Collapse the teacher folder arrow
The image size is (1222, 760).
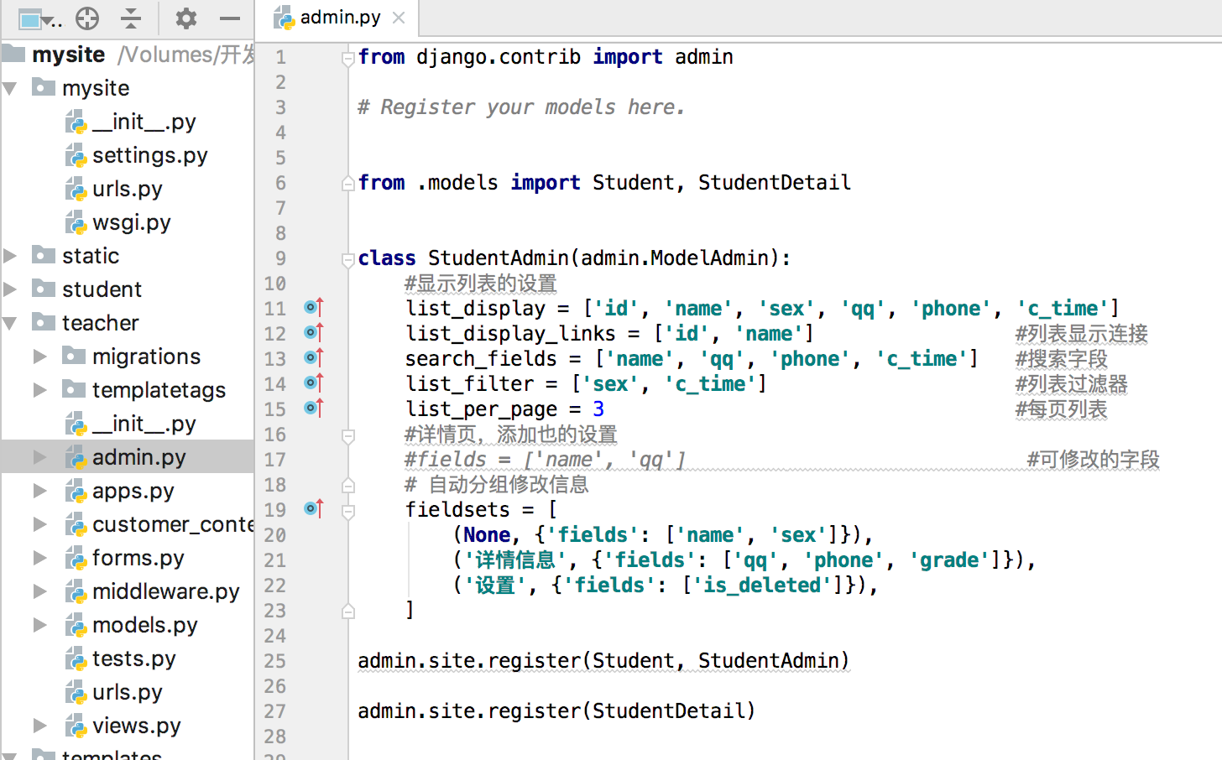coord(10,323)
